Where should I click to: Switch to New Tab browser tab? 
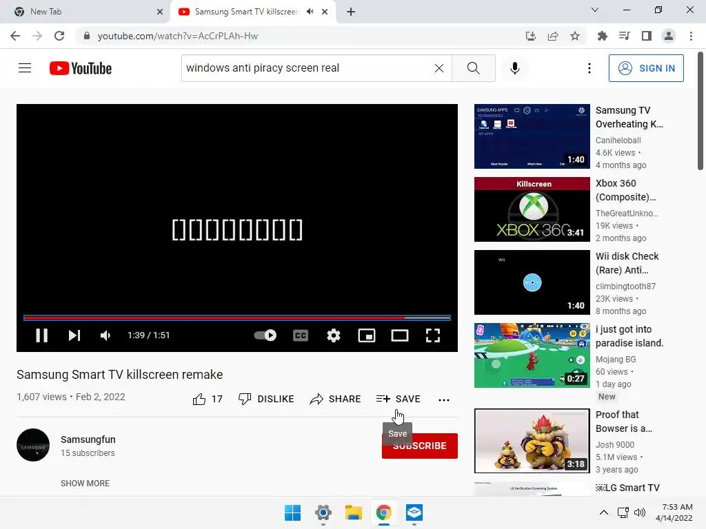(85, 12)
